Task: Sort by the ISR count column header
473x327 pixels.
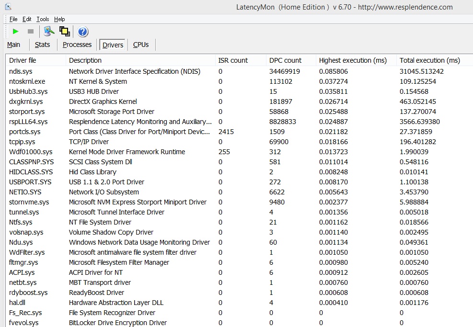Action: pos(241,60)
